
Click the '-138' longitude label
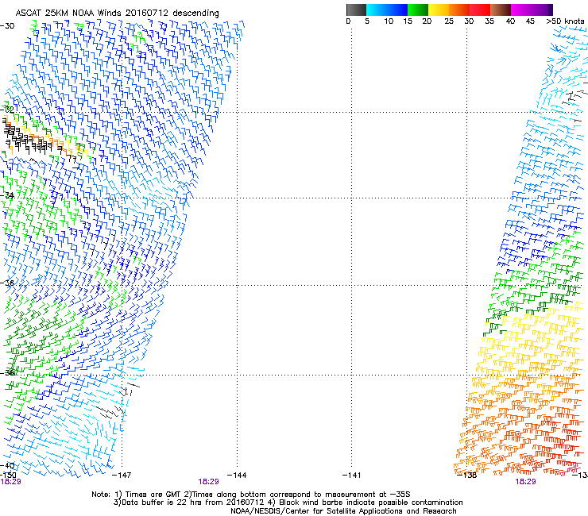[467, 476]
